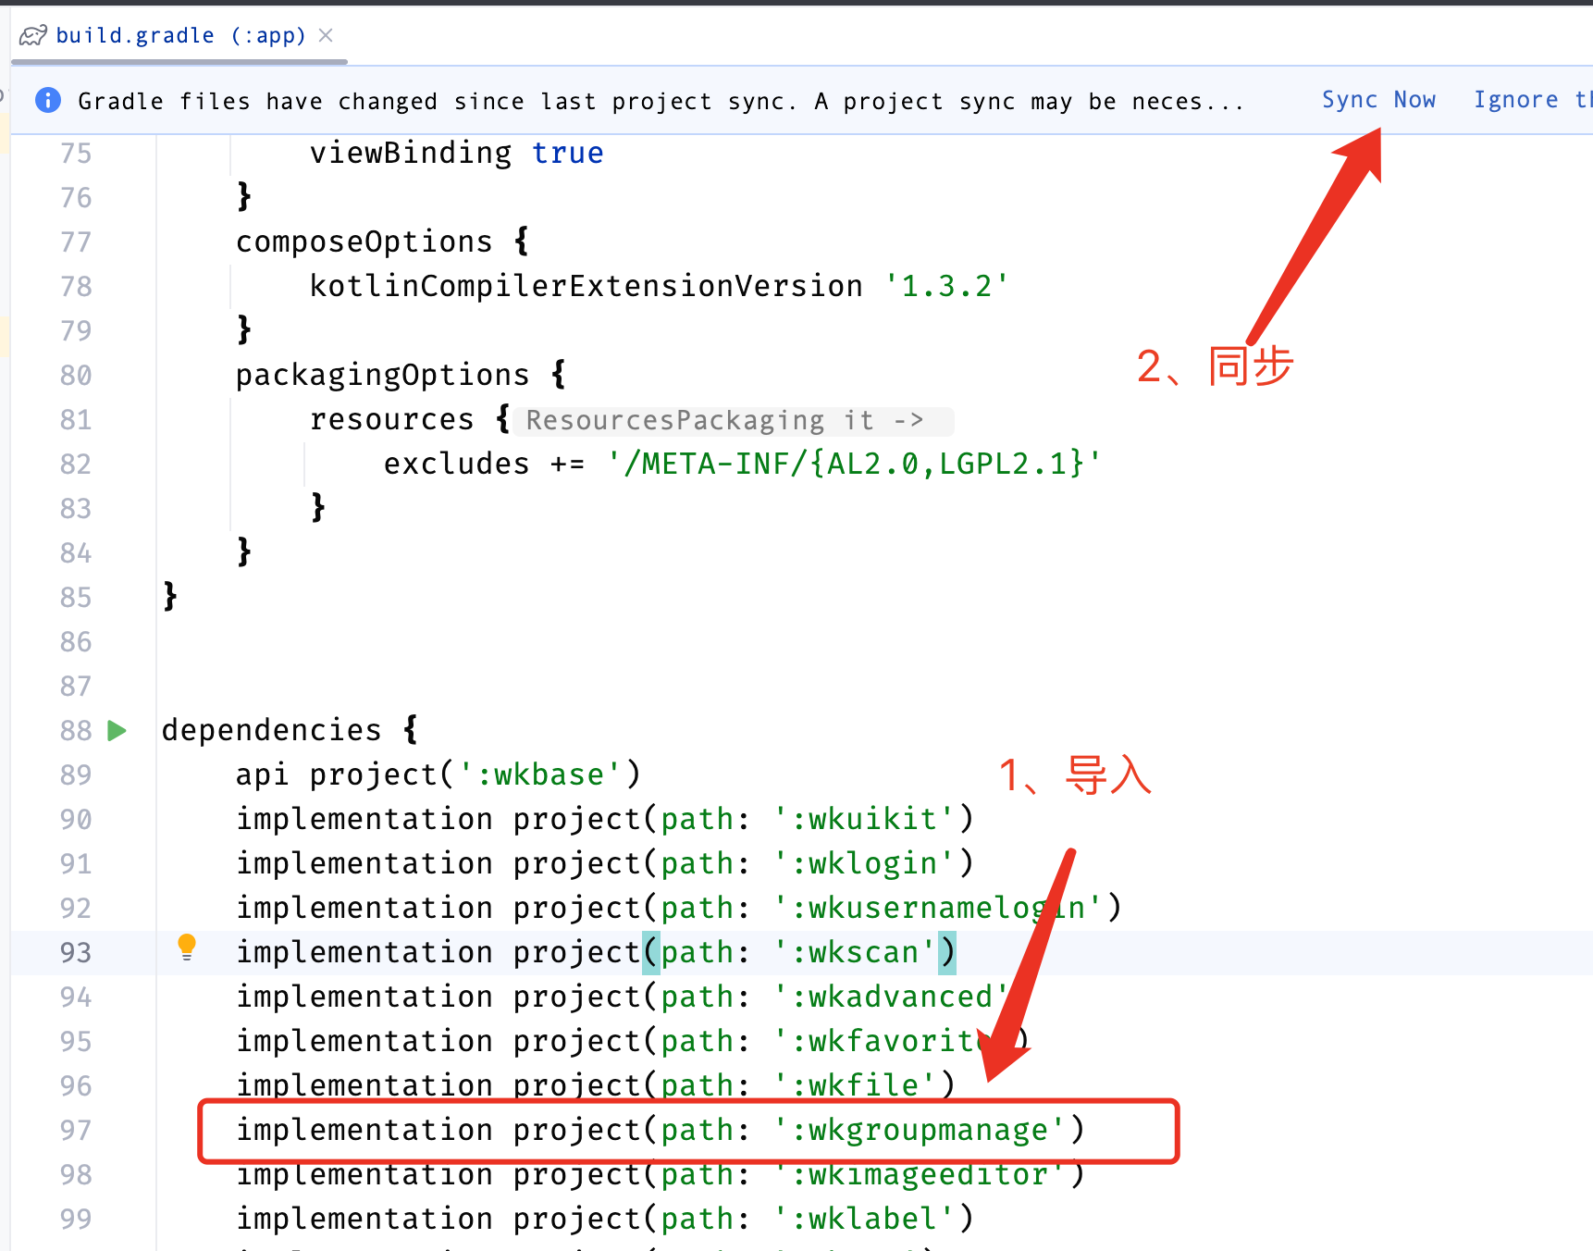Open the yellow lightbulb quick-fix on line 93

point(187,947)
